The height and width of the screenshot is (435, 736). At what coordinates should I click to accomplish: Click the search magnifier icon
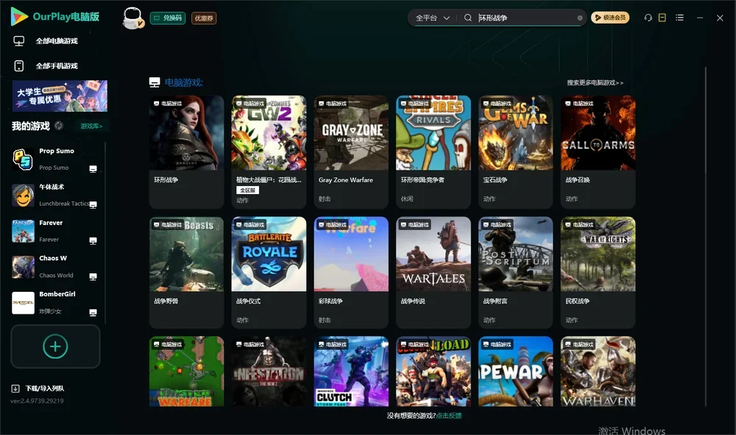click(x=467, y=18)
